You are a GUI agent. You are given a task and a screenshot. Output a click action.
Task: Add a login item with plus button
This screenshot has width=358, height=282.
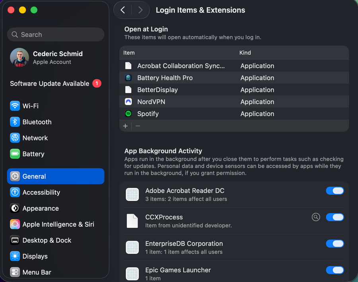(125, 126)
